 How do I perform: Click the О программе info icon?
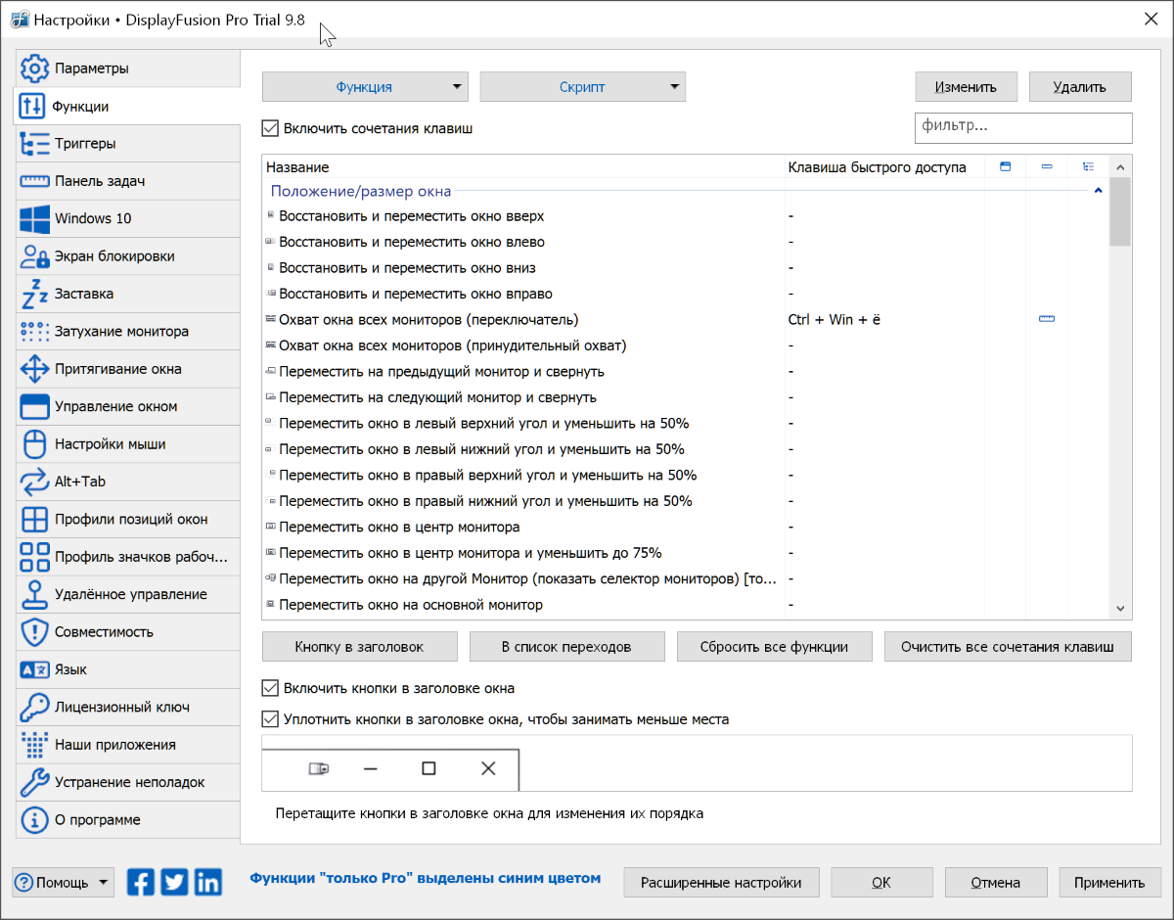pyautogui.click(x=34, y=820)
